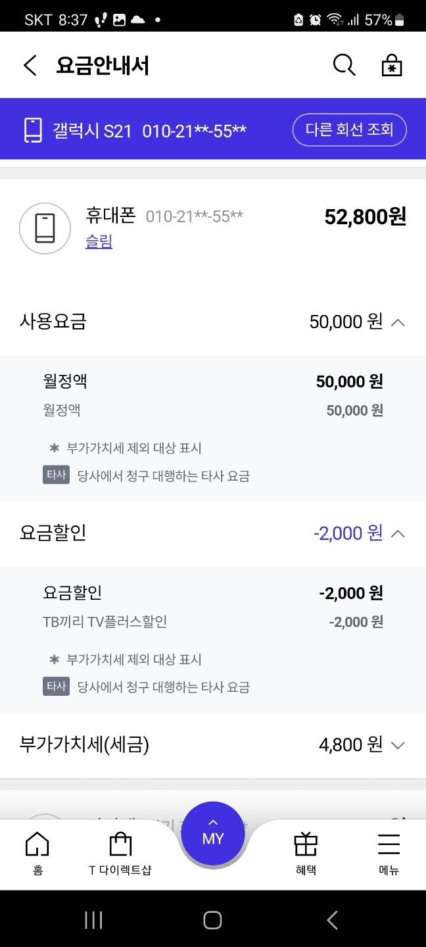The image size is (426, 947).
Task: Collapse the 요금할인 section chevron
Action: pos(398,533)
